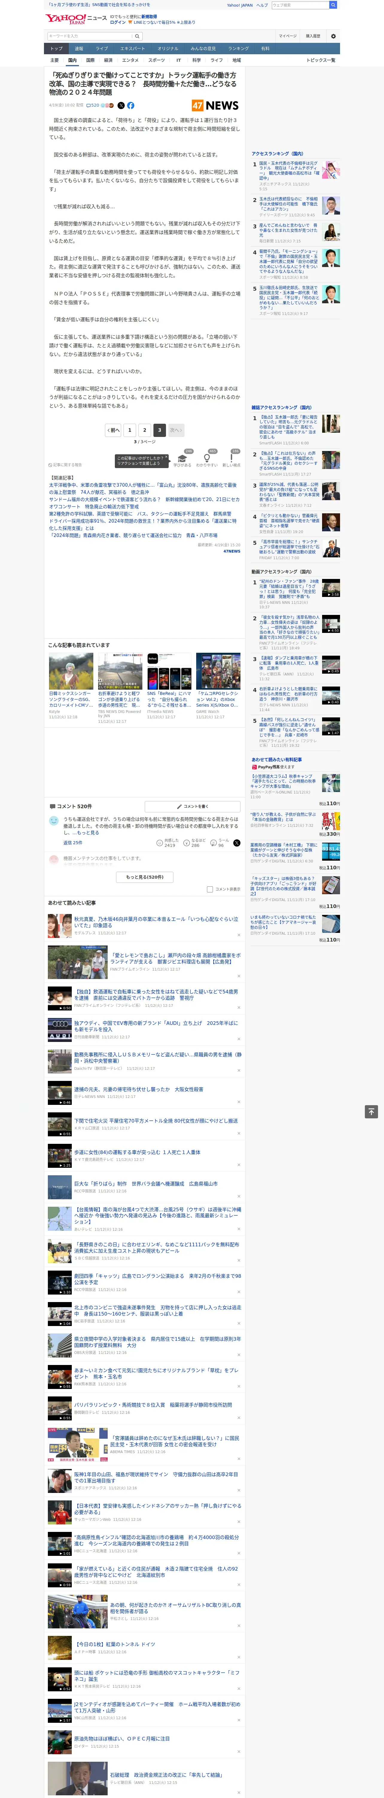Share the first comment on X
The image size is (384, 1798).
click(237, 843)
